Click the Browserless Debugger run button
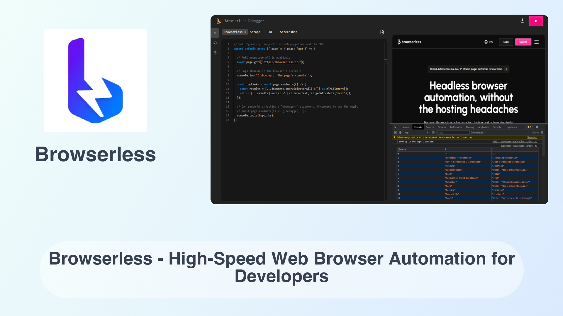Viewport: 563px width, 316px height. tap(536, 21)
